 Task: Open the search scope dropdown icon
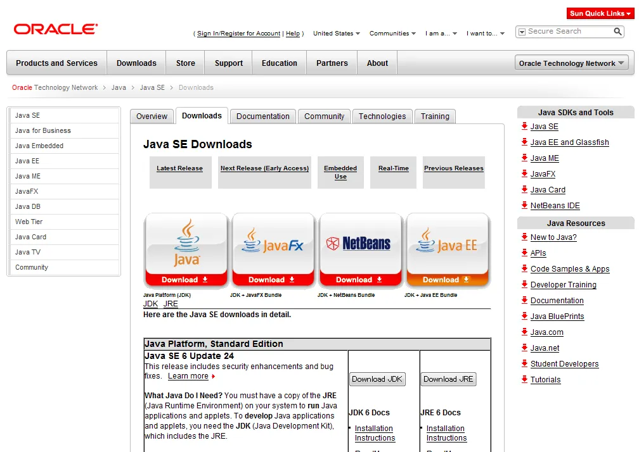[x=522, y=32]
